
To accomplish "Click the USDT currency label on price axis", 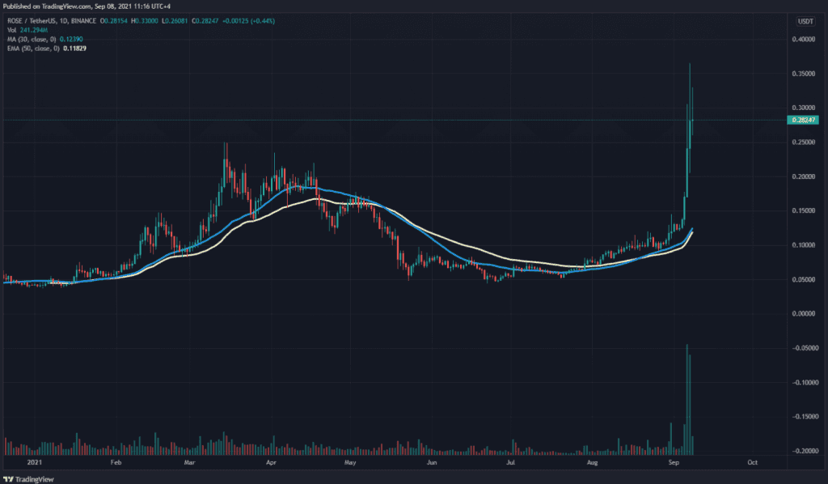I will [x=805, y=21].
